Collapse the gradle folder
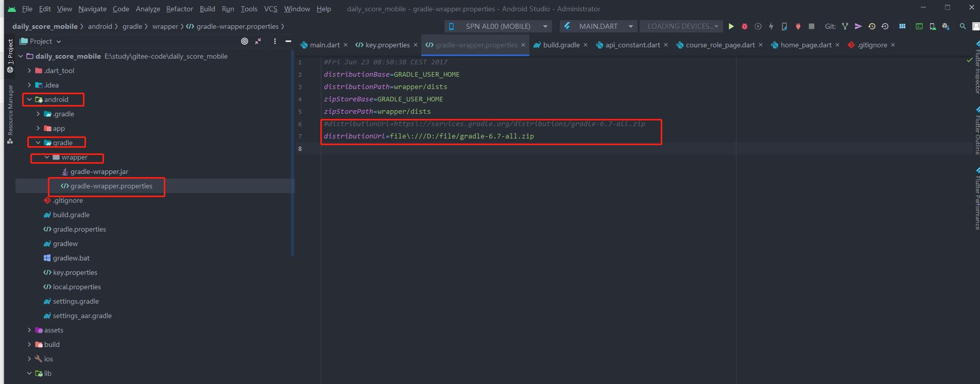980x384 pixels. [38, 143]
